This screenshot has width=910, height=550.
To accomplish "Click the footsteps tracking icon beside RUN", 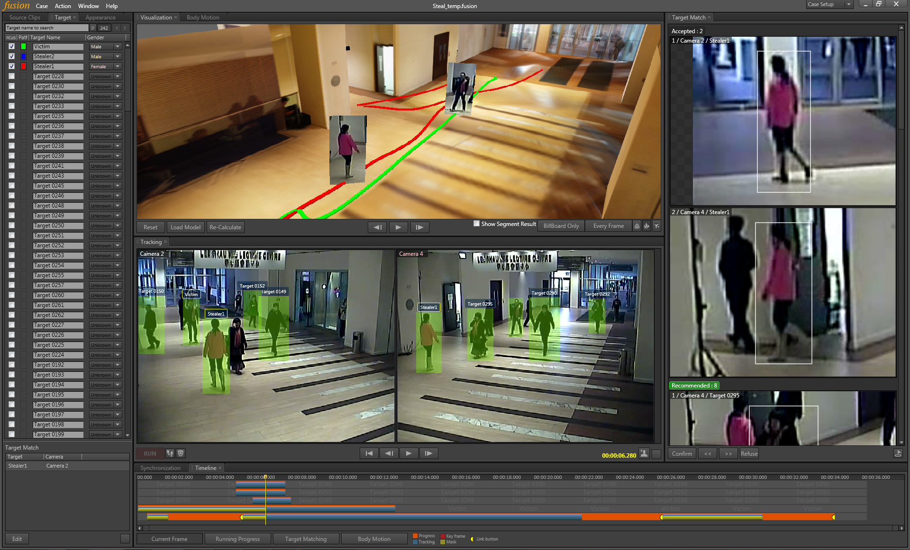I will pyautogui.click(x=170, y=453).
